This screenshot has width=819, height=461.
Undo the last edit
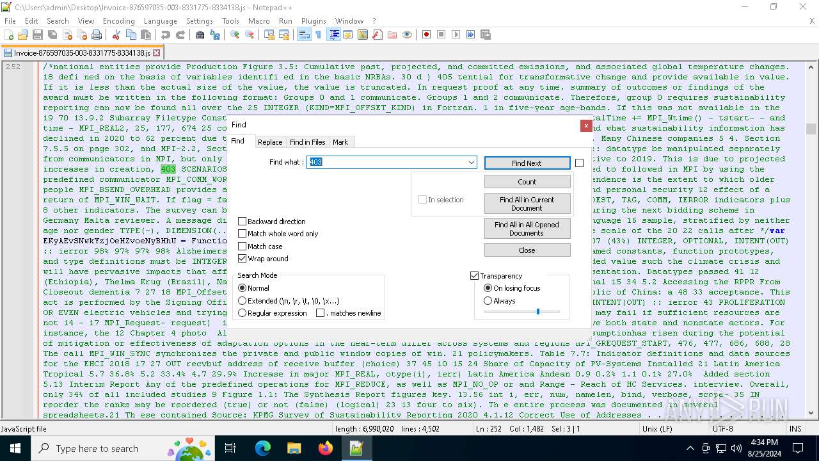pyautogui.click(x=166, y=35)
